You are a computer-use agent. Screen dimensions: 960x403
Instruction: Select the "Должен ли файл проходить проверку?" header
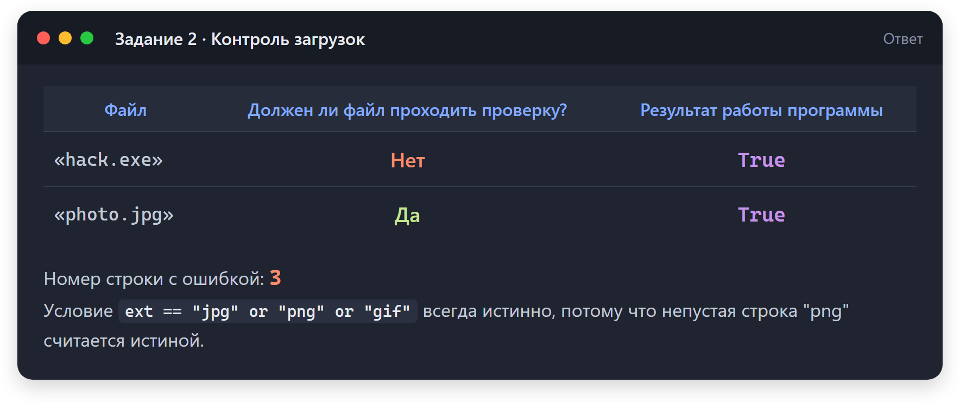click(407, 110)
